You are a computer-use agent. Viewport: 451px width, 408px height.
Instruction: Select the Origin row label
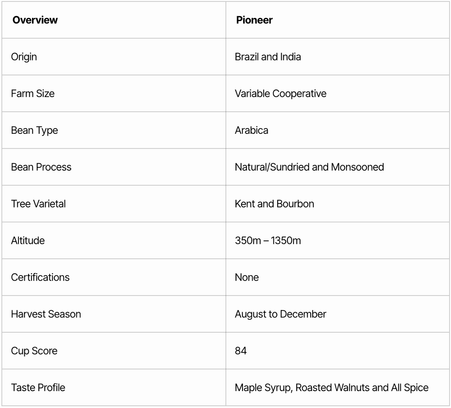[x=24, y=57]
